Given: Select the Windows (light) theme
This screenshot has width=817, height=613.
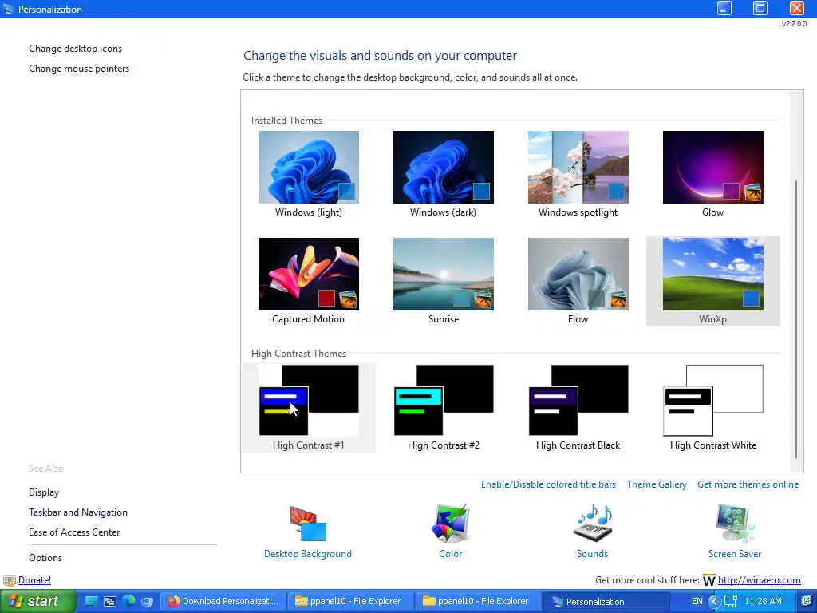Looking at the screenshot, I should (x=309, y=175).
